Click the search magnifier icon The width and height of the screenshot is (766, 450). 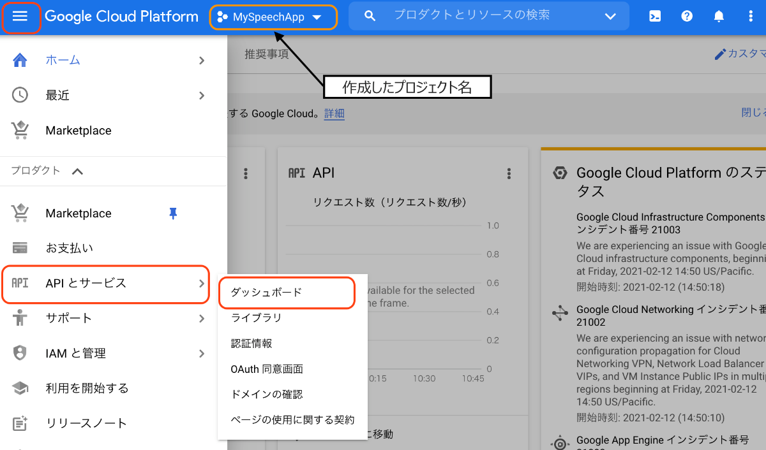tap(370, 16)
